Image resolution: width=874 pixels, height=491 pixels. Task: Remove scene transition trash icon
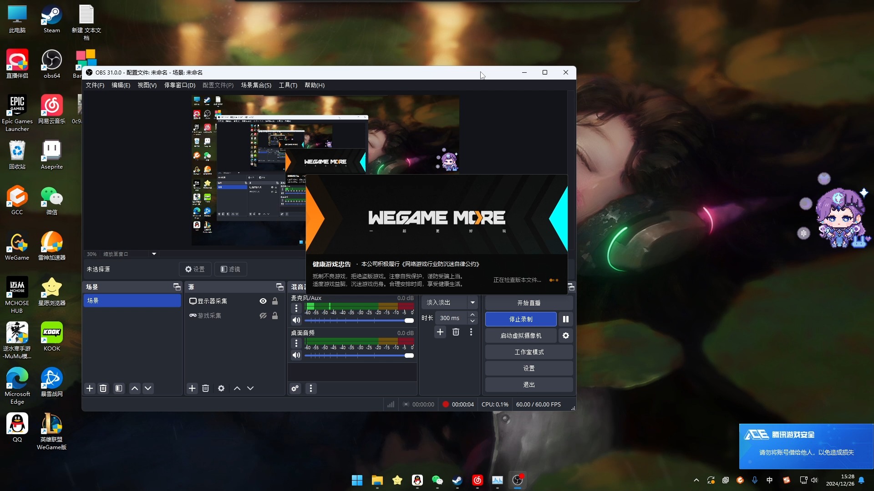tap(456, 332)
